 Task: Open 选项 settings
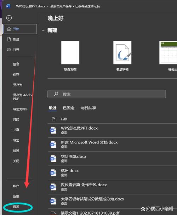[x=16, y=207]
